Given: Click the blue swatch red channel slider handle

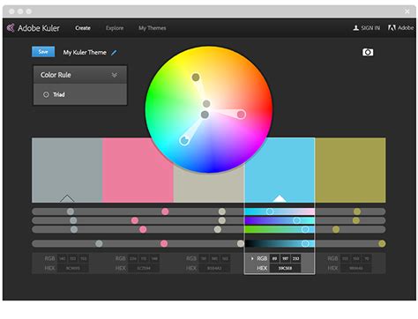Looking at the screenshot, I should pyautogui.click(x=270, y=211).
